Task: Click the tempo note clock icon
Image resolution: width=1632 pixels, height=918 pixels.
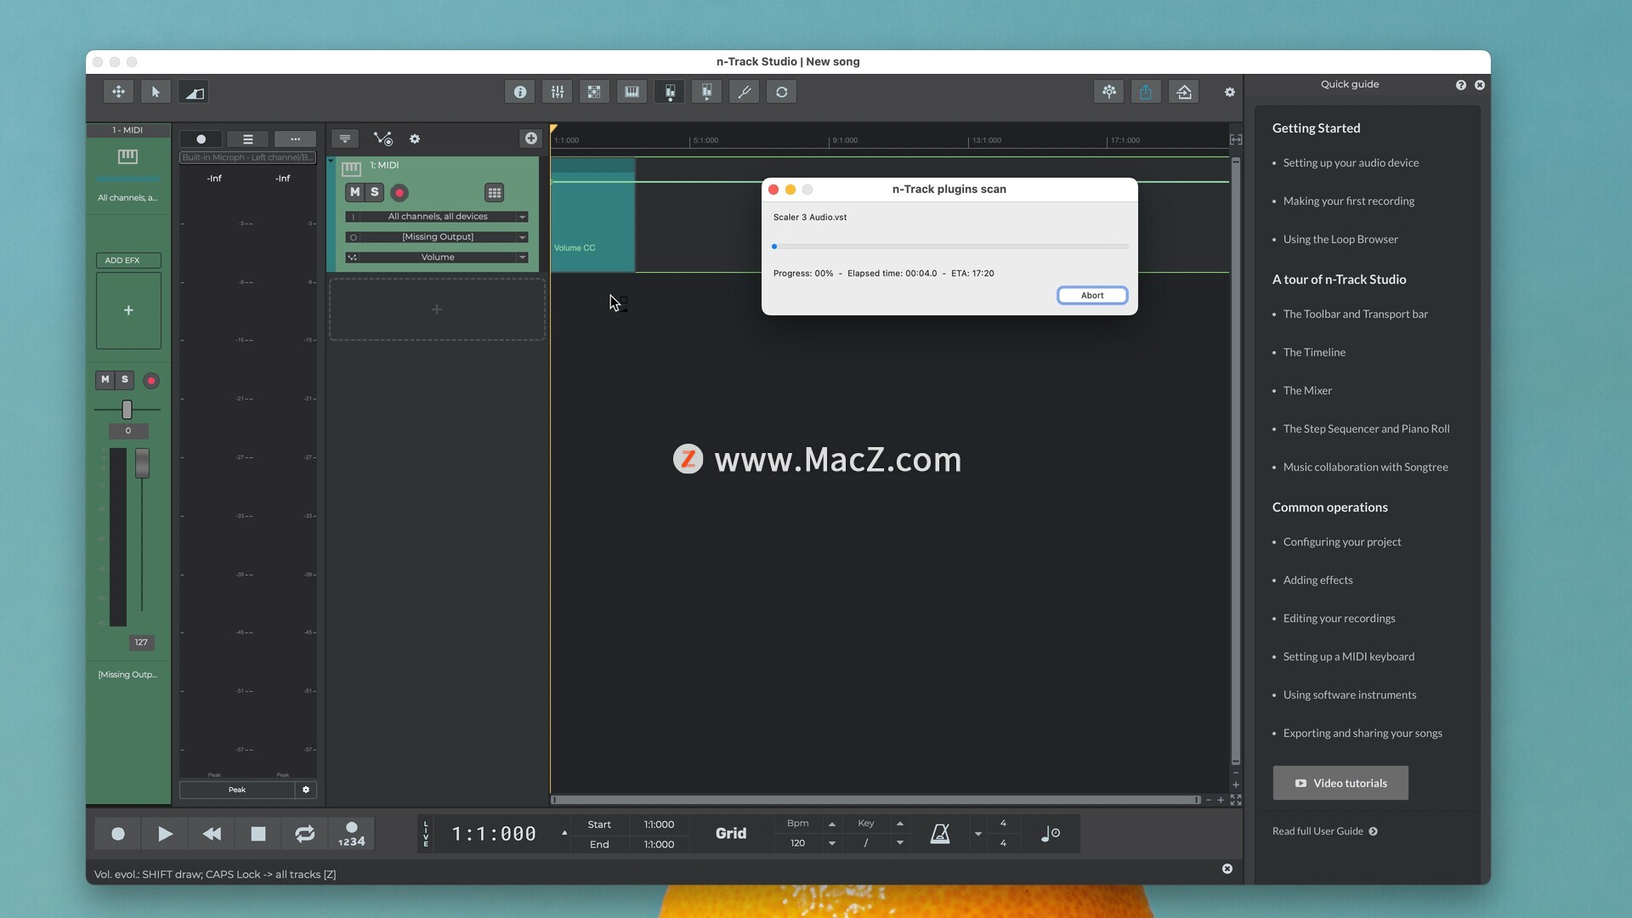Action: (x=1051, y=834)
